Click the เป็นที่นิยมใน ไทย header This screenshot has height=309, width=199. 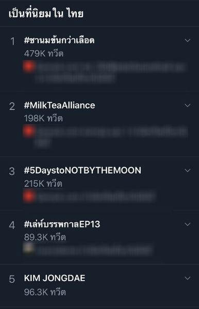point(46,14)
